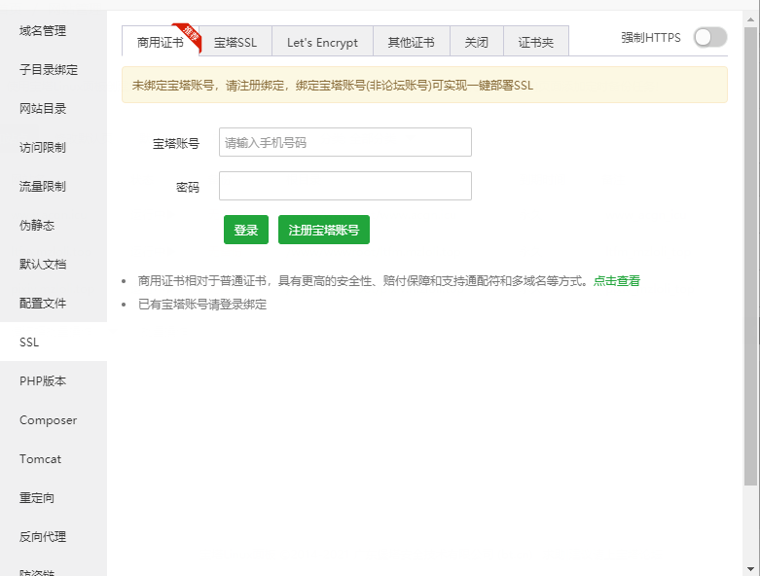Open 重定向 sidebar section

[x=54, y=498]
